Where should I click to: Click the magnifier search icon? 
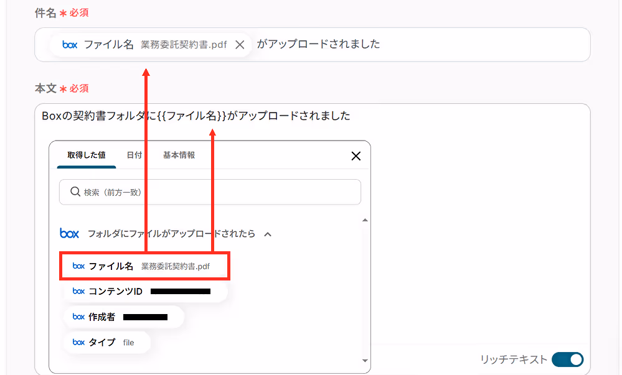[x=75, y=192]
